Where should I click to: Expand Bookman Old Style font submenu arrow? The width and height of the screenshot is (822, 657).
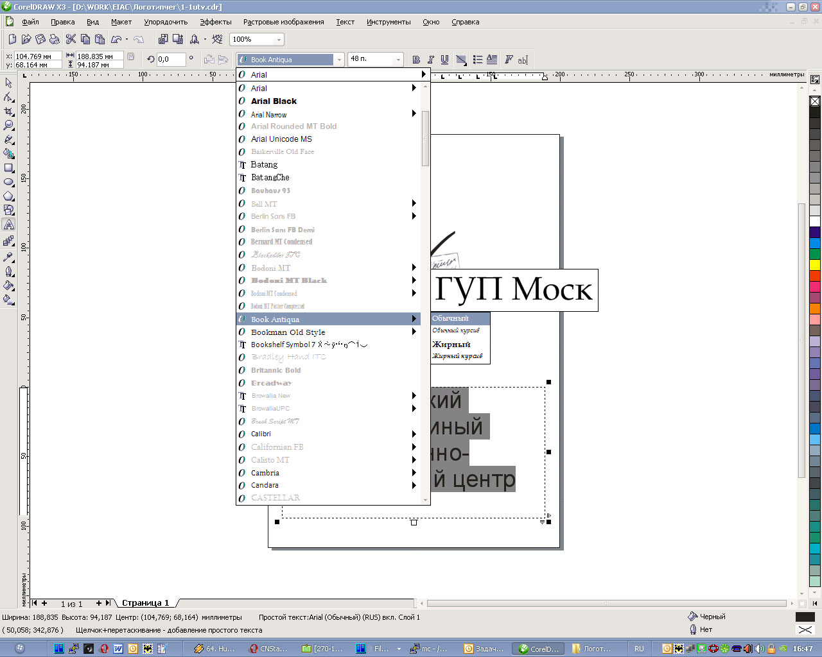(x=414, y=332)
